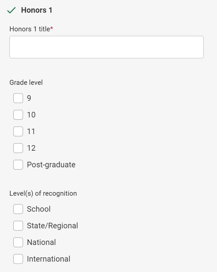217x272 pixels.
Task: Check the School recognition checkbox
Action: [x=18, y=209]
